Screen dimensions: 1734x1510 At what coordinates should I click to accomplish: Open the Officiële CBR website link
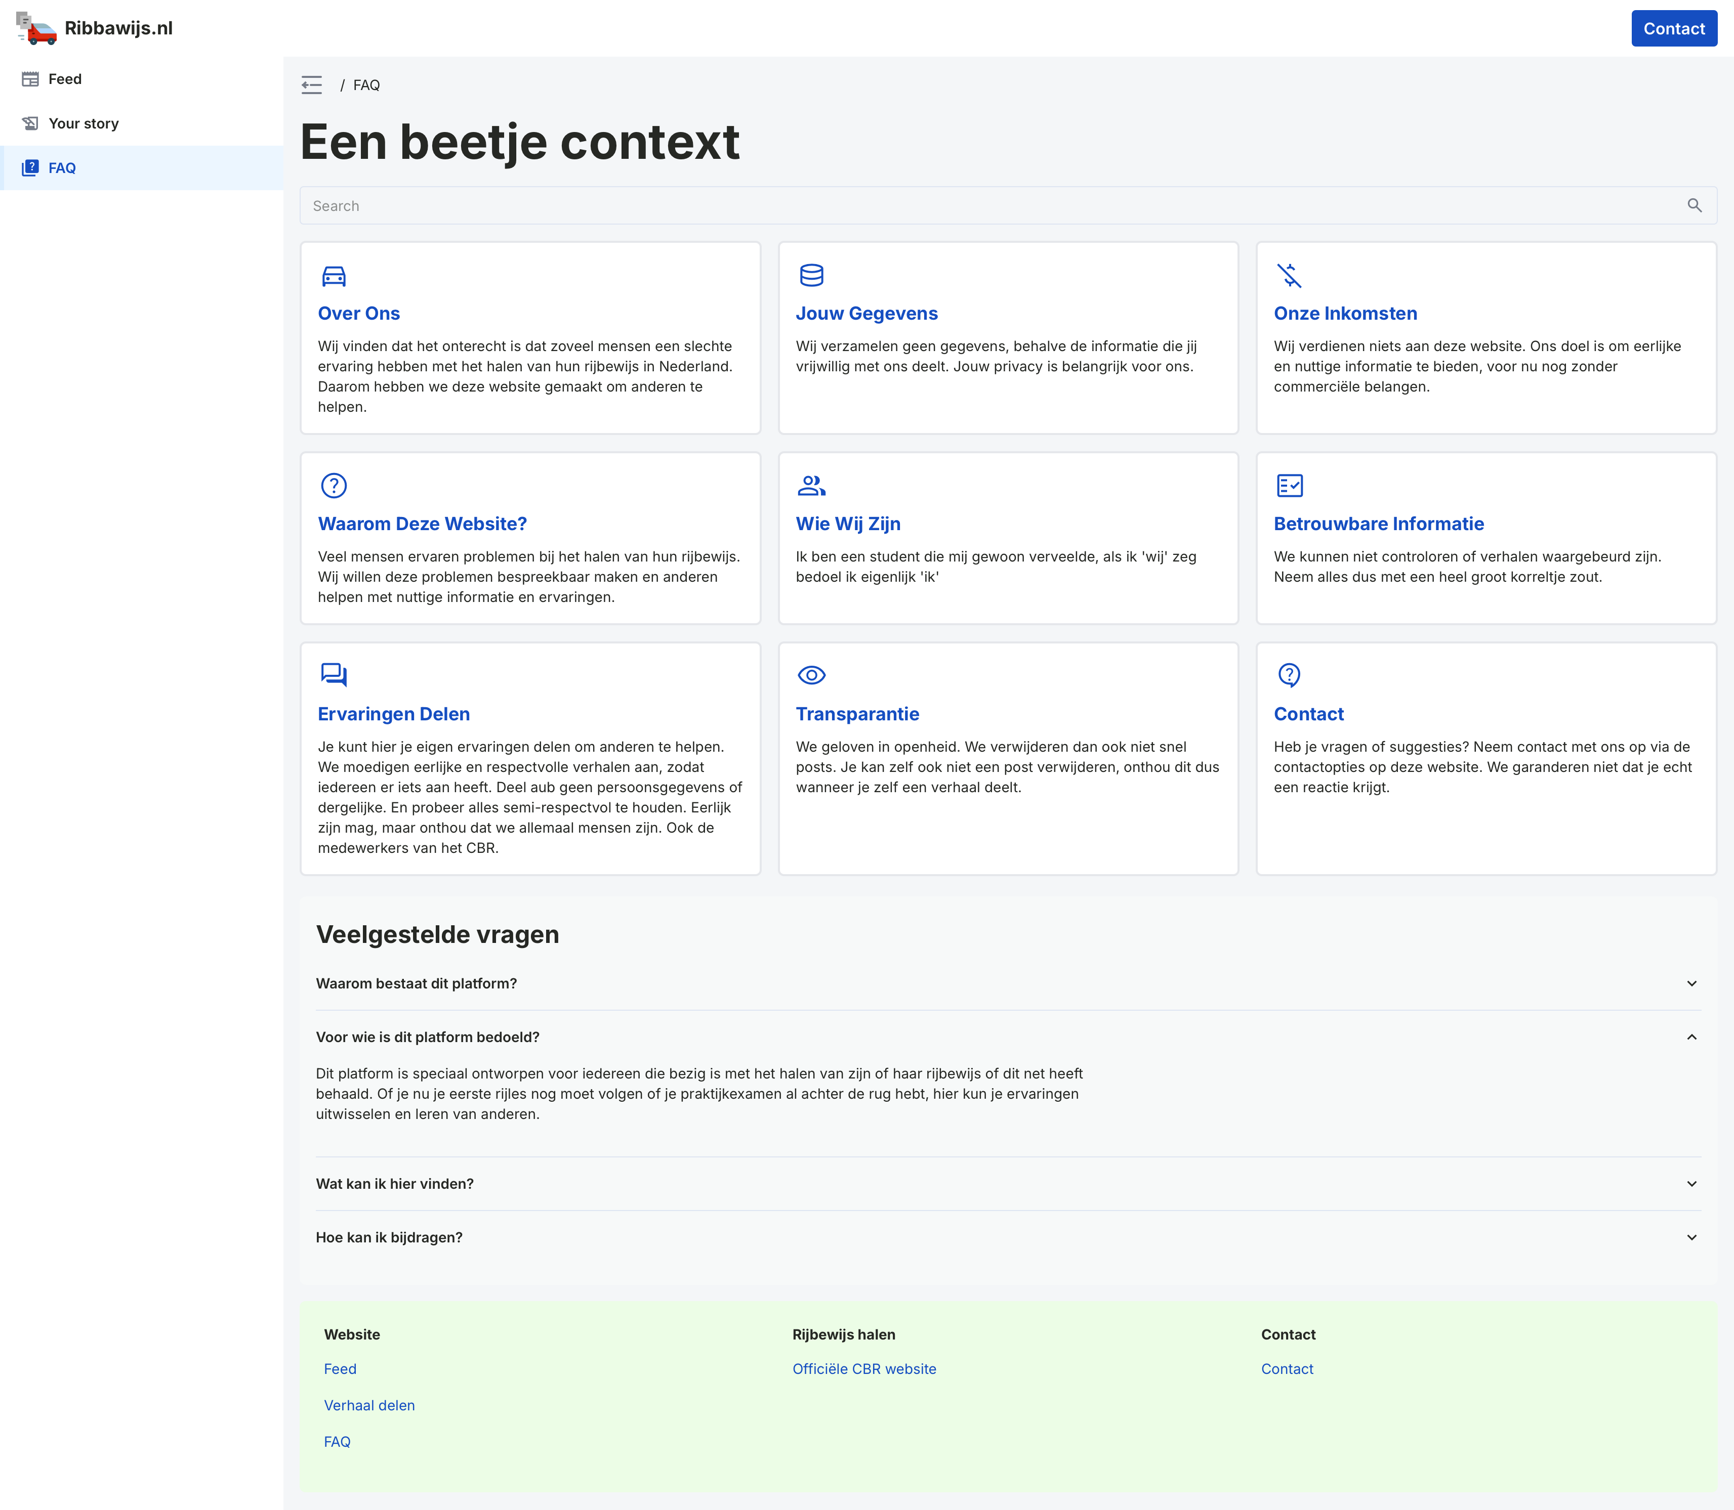point(863,1368)
